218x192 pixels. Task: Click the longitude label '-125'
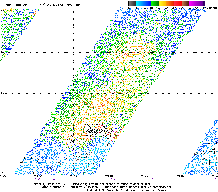point(180,176)
